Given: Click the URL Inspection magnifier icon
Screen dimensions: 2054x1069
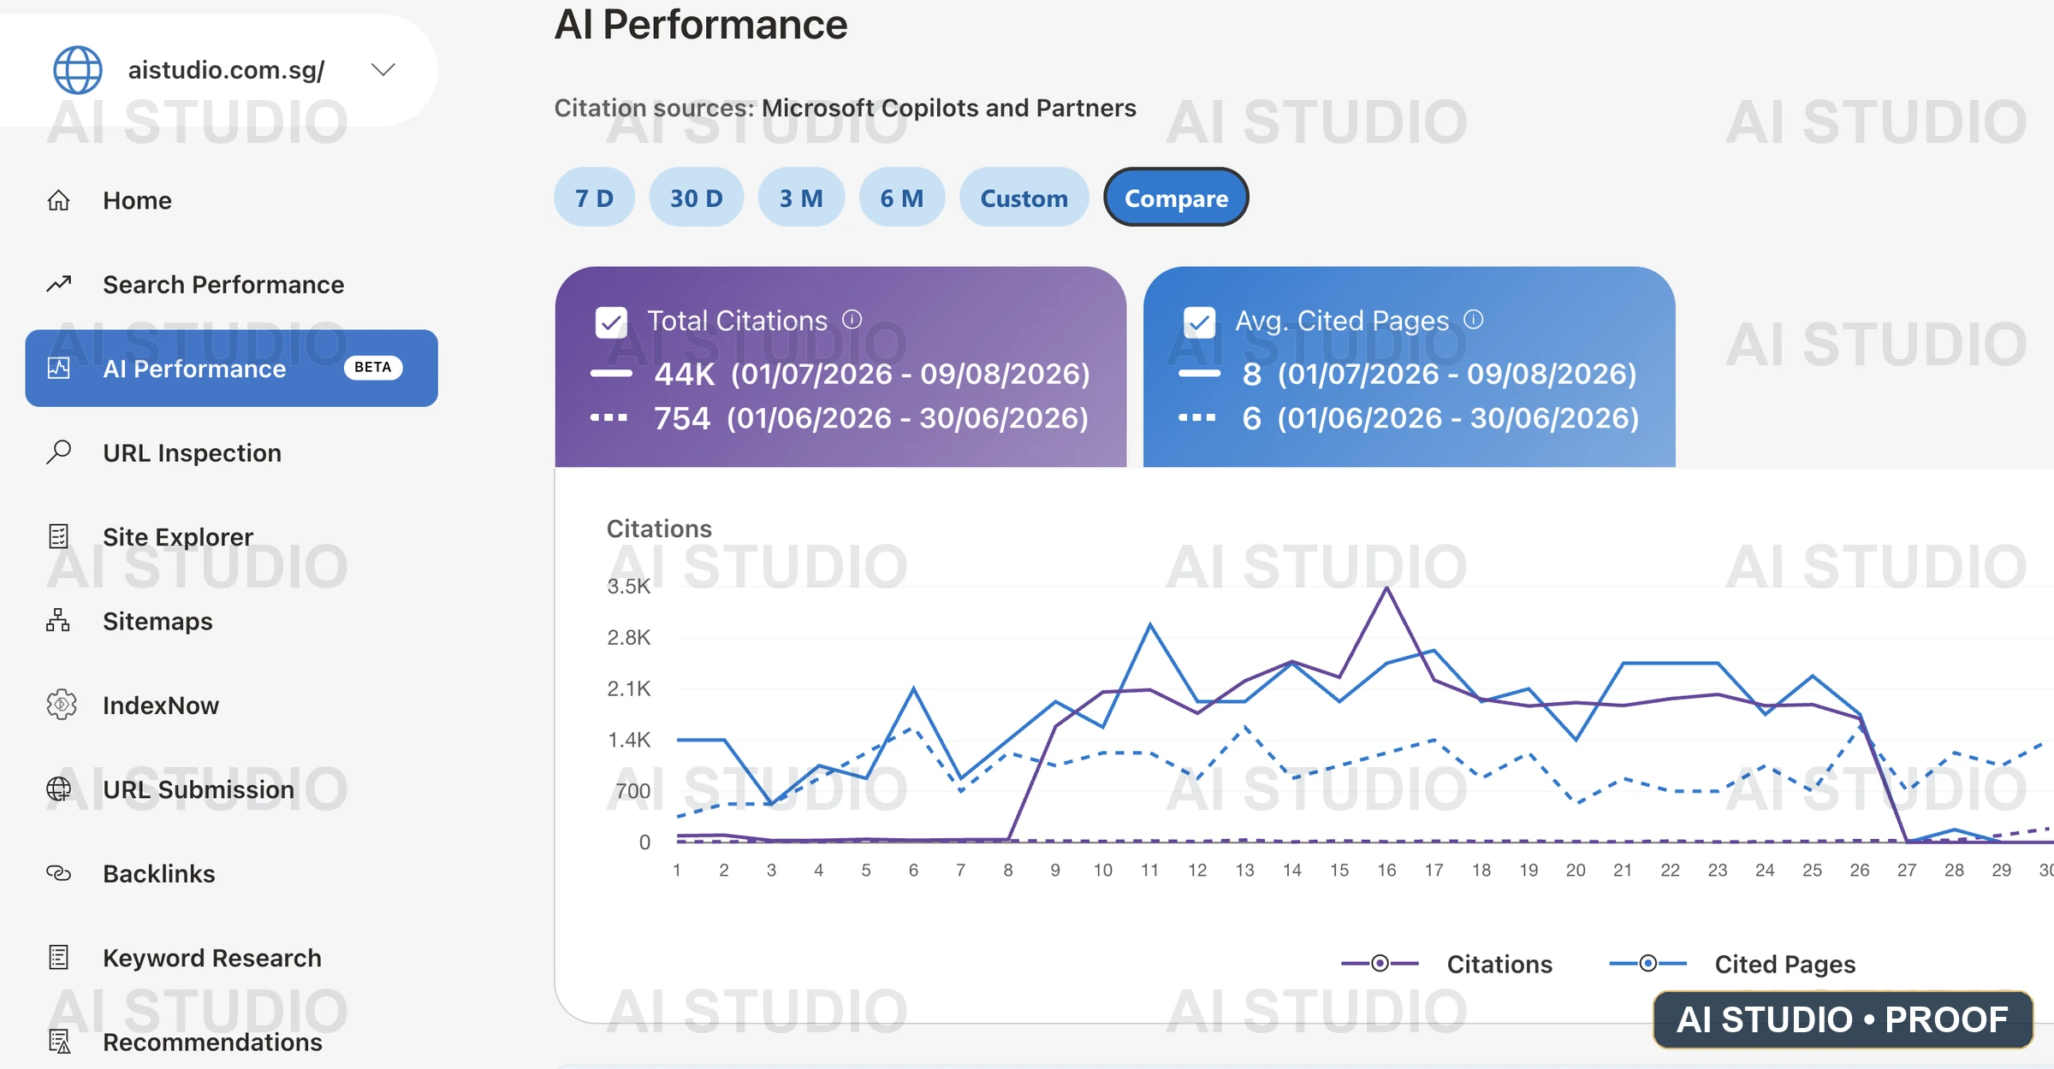Looking at the screenshot, I should pos(58,452).
